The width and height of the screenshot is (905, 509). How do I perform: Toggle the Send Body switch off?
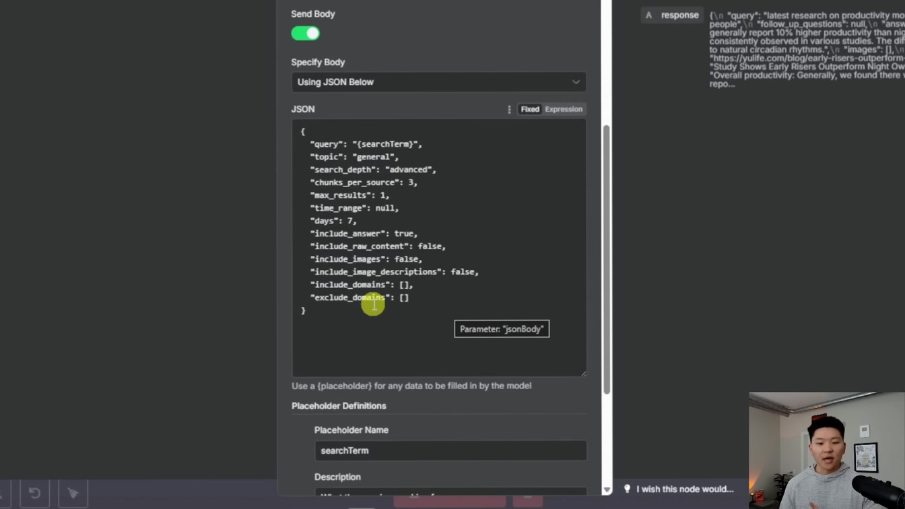coord(305,33)
